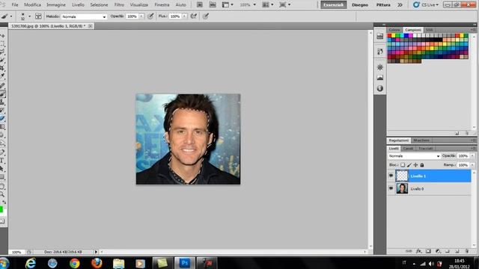Select the Clone Stamp tool
The image size is (479, 269).
coord(2,102)
